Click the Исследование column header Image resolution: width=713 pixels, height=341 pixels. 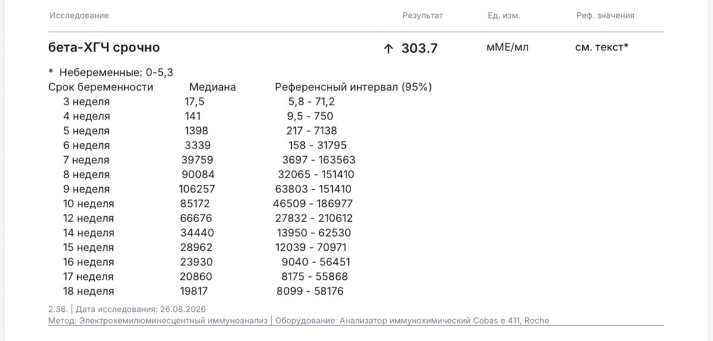pyautogui.click(x=78, y=15)
